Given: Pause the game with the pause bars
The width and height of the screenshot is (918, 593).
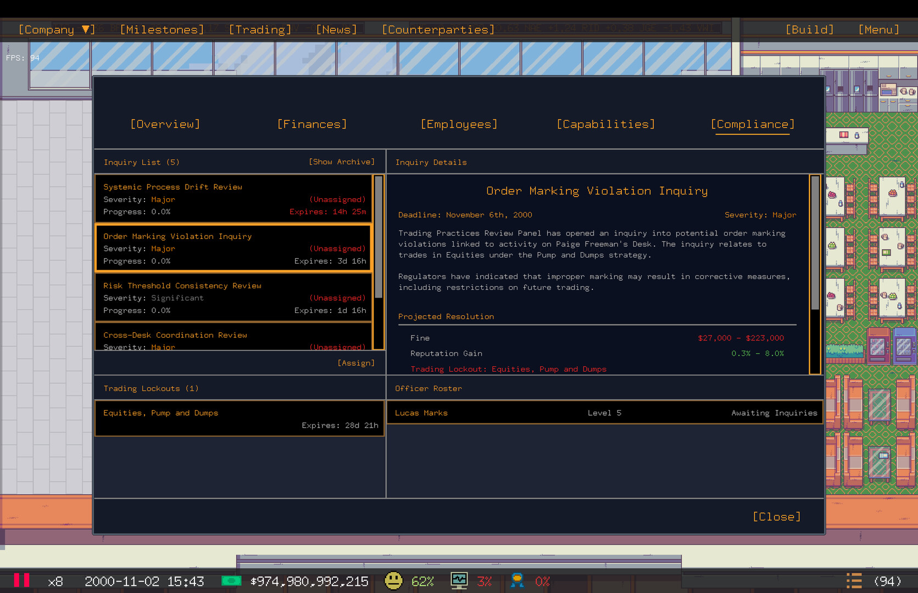Looking at the screenshot, I should point(22,580).
